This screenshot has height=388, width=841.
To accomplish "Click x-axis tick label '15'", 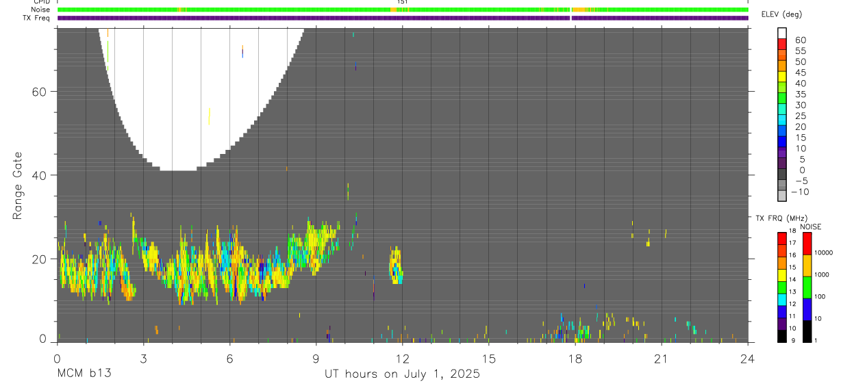I will (488, 358).
